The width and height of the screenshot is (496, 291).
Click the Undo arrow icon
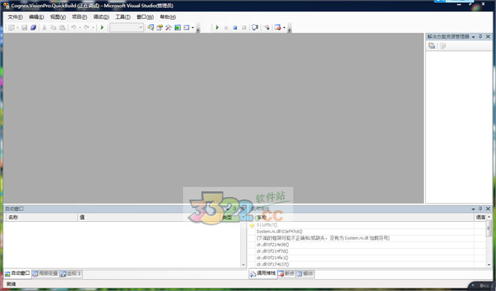click(x=74, y=28)
